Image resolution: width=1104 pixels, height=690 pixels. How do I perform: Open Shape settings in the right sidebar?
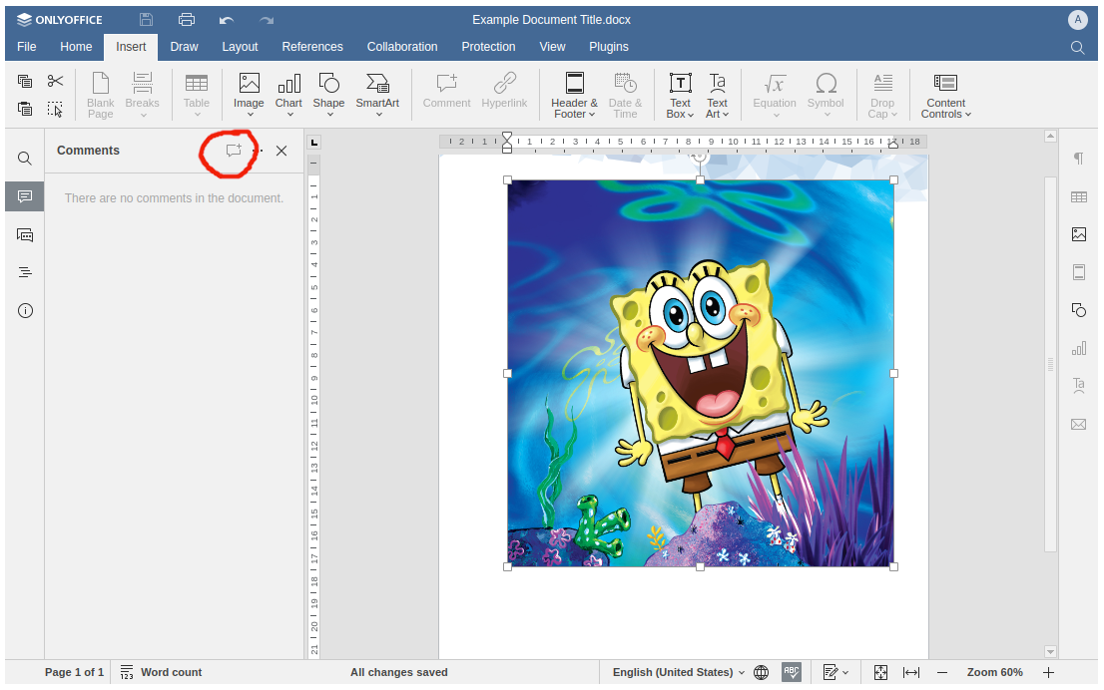(x=1079, y=310)
